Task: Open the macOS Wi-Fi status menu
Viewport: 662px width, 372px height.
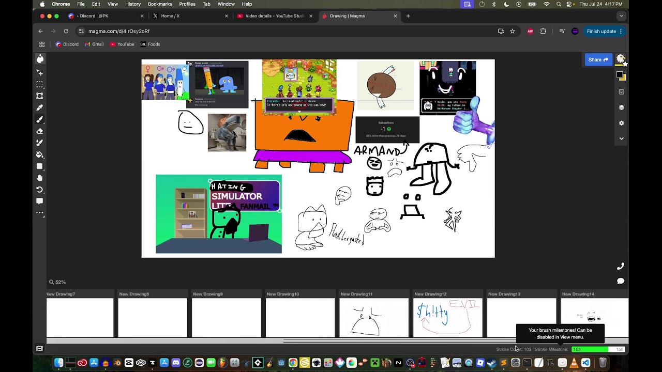Action: click(x=547, y=4)
